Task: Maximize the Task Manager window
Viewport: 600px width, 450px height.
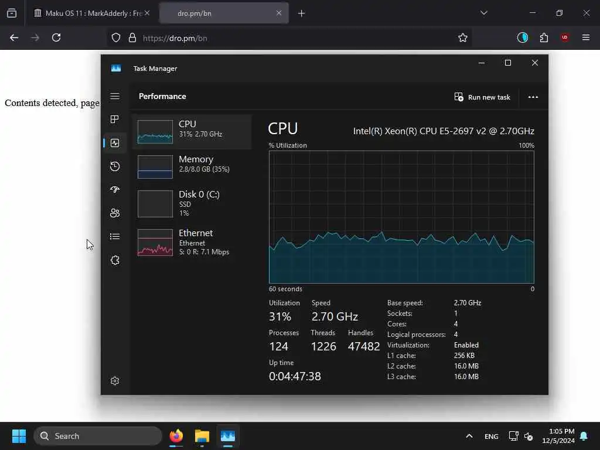Action: point(508,63)
